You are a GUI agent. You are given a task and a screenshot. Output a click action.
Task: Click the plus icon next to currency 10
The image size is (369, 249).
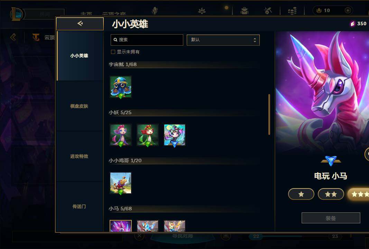348,10
